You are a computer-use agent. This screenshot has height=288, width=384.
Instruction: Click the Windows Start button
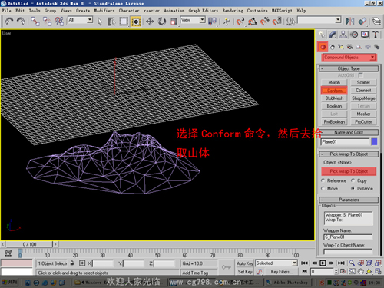pos(10,282)
